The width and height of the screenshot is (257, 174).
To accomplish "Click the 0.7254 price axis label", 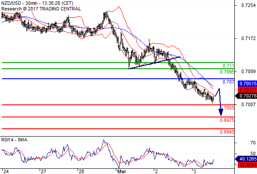I will pos(248,5).
